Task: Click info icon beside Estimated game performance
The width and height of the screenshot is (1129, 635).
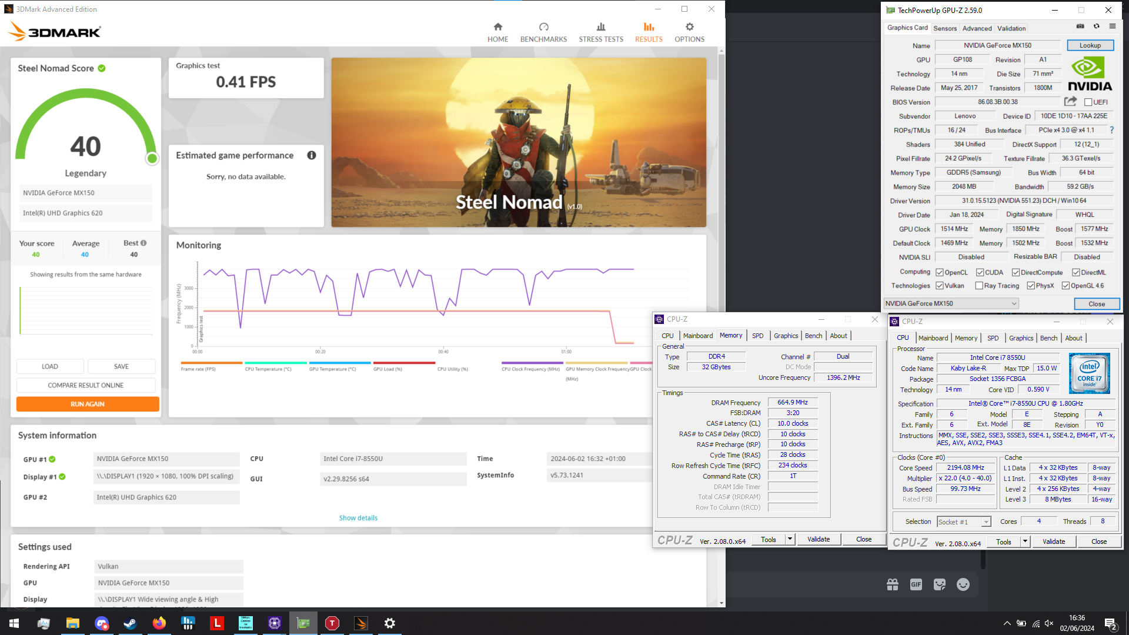Action: [312, 155]
